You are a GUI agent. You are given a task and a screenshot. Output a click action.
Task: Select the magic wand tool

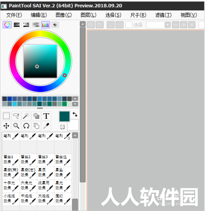[x=26, y=116]
